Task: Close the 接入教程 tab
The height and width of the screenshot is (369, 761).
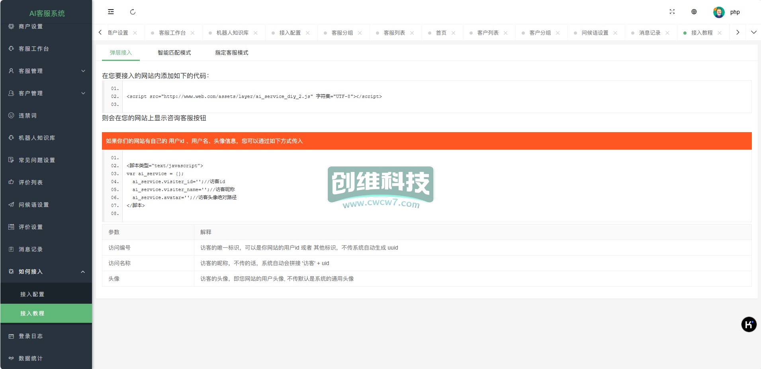Action: pyautogui.click(x=720, y=33)
